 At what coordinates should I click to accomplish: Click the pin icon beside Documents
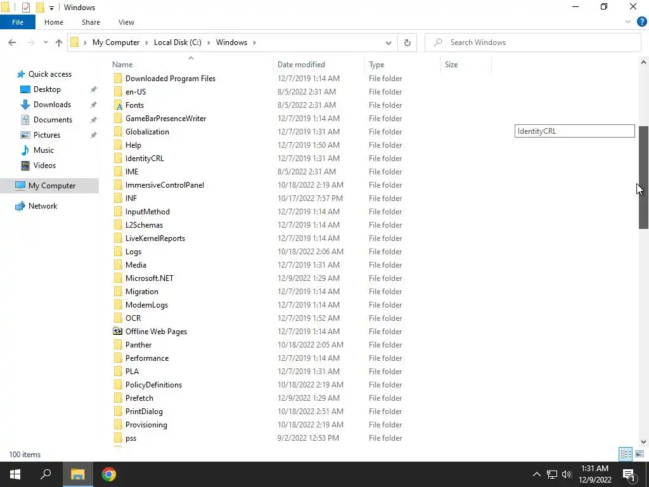[x=94, y=120]
